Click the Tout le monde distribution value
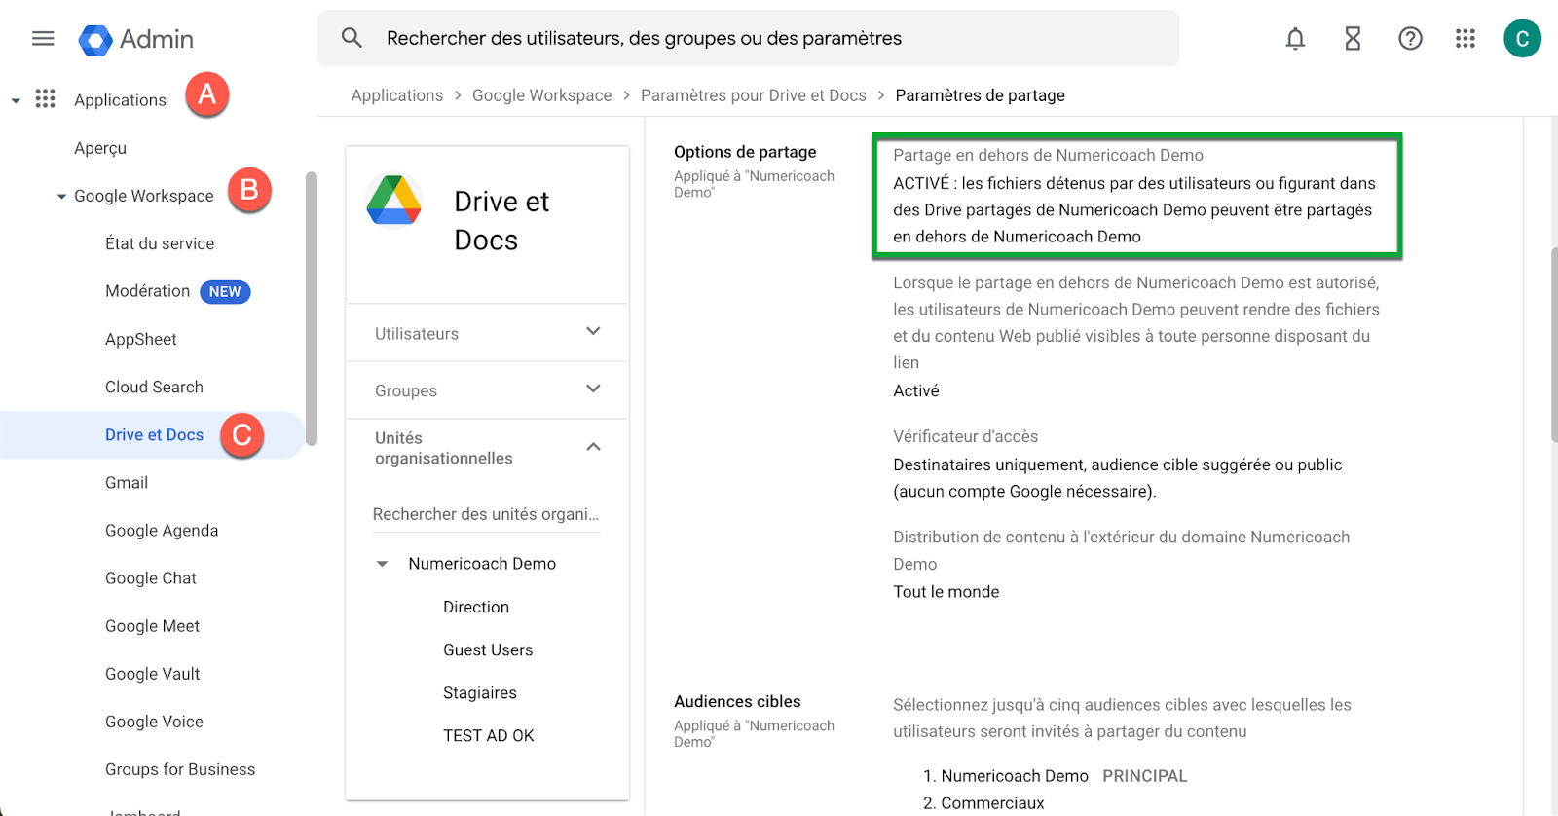The width and height of the screenshot is (1558, 816). (x=946, y=591)
